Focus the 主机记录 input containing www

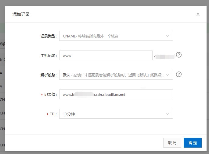pyautogui.click(x=106, y=56)
